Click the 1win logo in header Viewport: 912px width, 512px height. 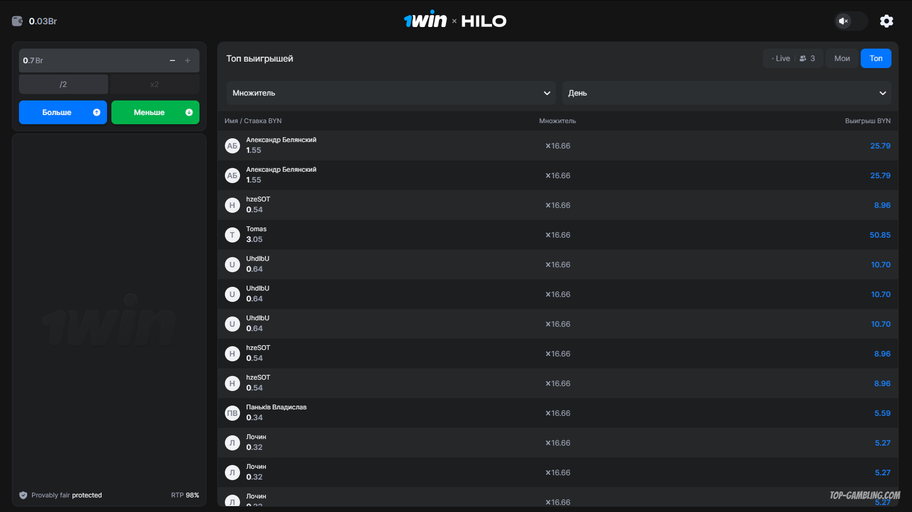(x=425, y=20)
